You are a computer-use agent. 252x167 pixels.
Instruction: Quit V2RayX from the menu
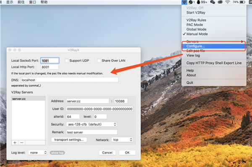pyautogui.click(x=214, y=82)
